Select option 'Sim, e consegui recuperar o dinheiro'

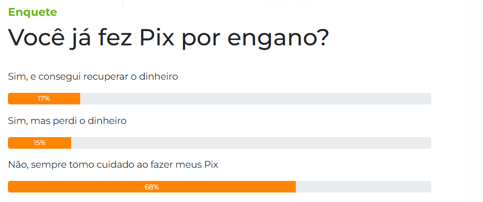click(x=93, y=76)
